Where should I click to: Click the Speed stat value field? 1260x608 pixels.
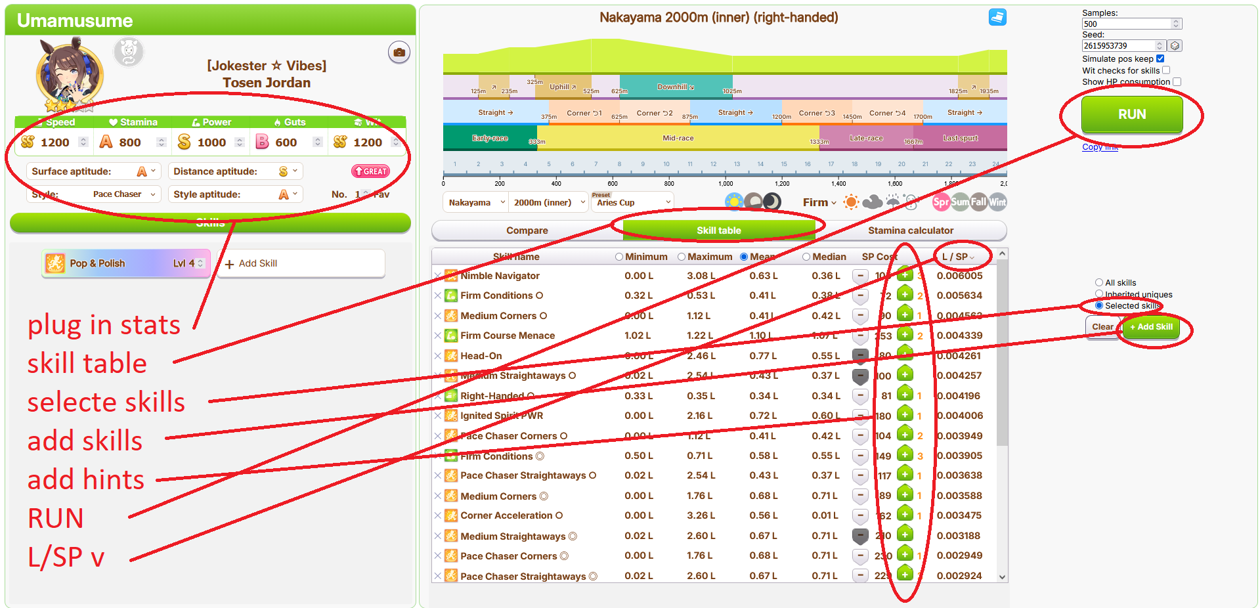[56, 142]
